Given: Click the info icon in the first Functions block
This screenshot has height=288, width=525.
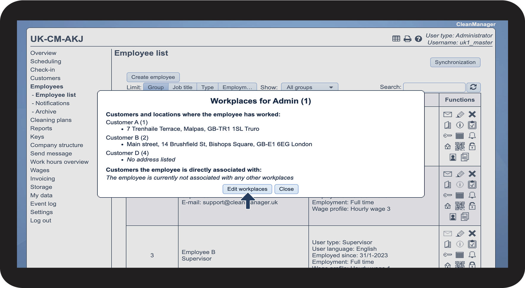Looking at the screenshot, I should click(460, 125).
